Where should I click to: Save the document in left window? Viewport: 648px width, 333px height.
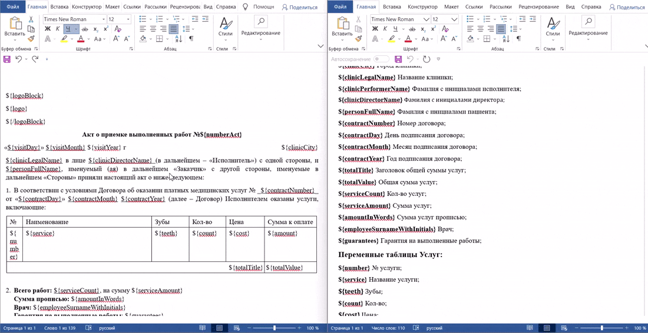(x=7, y=59)
